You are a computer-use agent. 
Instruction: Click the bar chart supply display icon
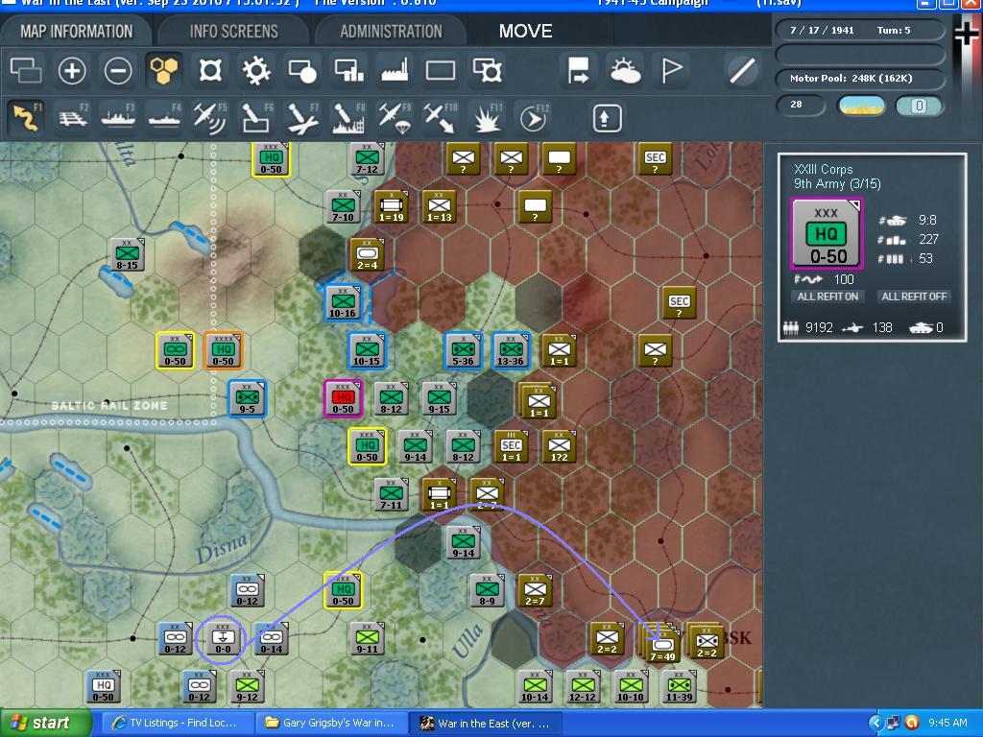pyautogui.click(x=348, y=70)
